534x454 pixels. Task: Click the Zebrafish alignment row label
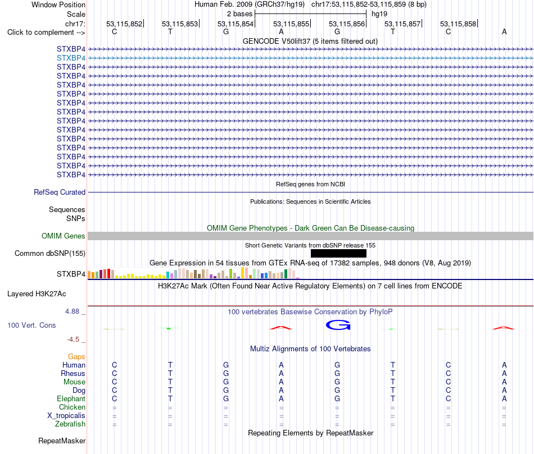(70, 424)
